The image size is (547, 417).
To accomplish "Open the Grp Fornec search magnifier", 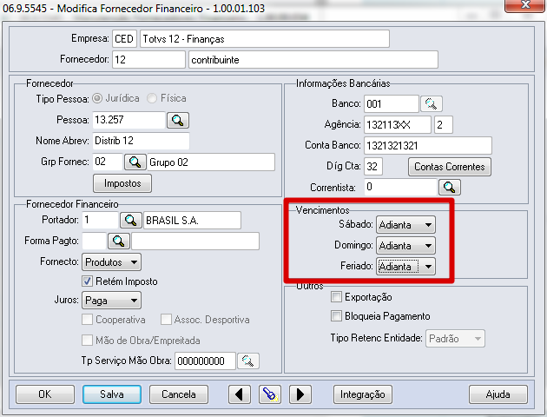I will click(135, 162).
